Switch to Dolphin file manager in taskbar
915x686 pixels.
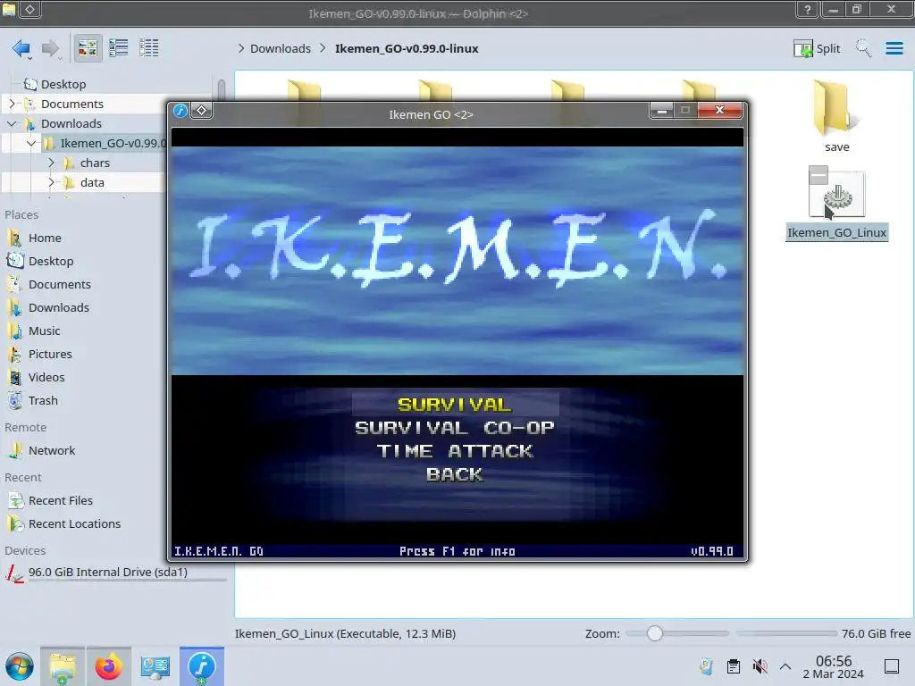tap(63, 666)
